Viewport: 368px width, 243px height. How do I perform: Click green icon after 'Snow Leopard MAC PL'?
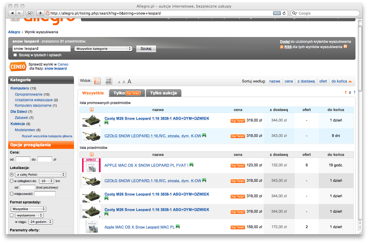coord(178,227)
